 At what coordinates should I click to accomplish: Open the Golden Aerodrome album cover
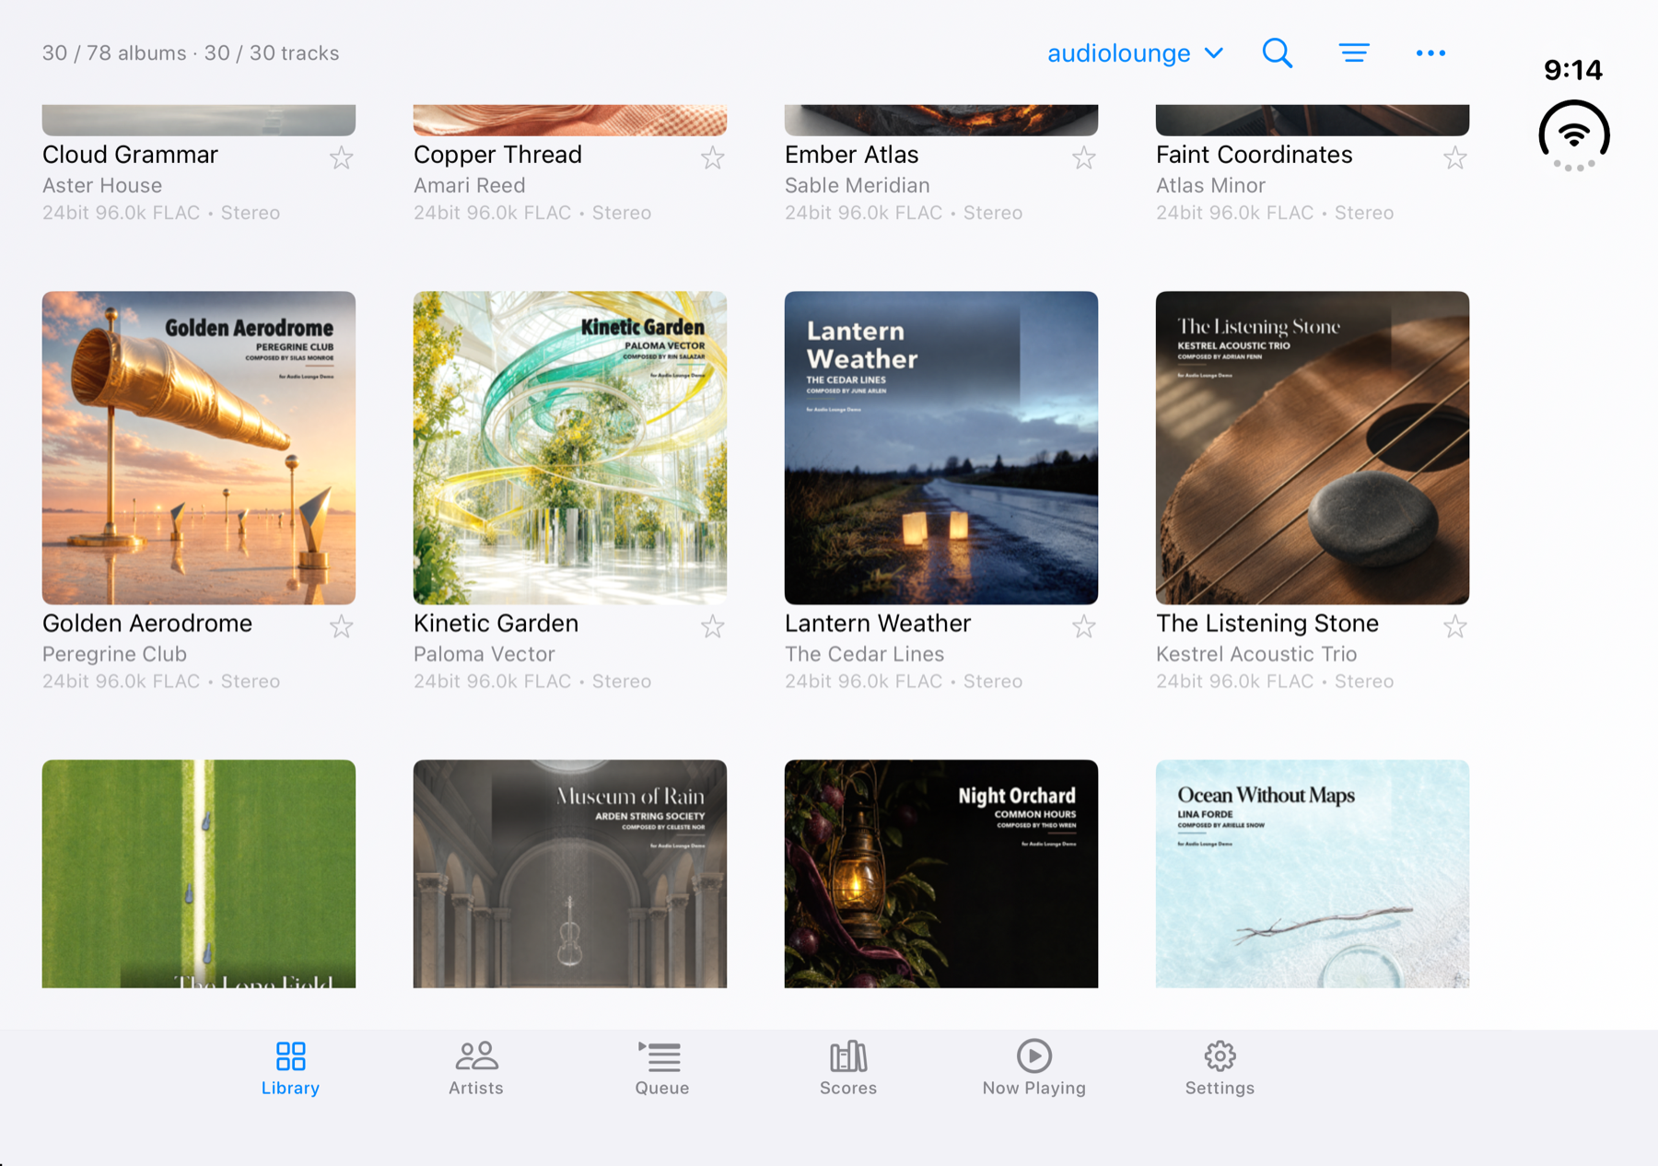pos(199,448)
